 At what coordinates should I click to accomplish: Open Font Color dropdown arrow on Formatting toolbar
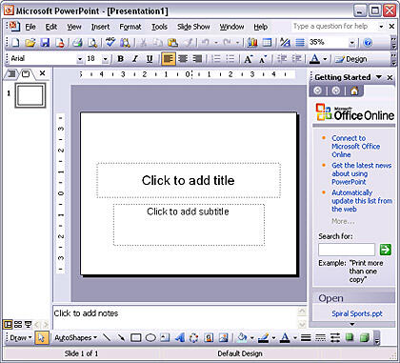tap(325, 59)
